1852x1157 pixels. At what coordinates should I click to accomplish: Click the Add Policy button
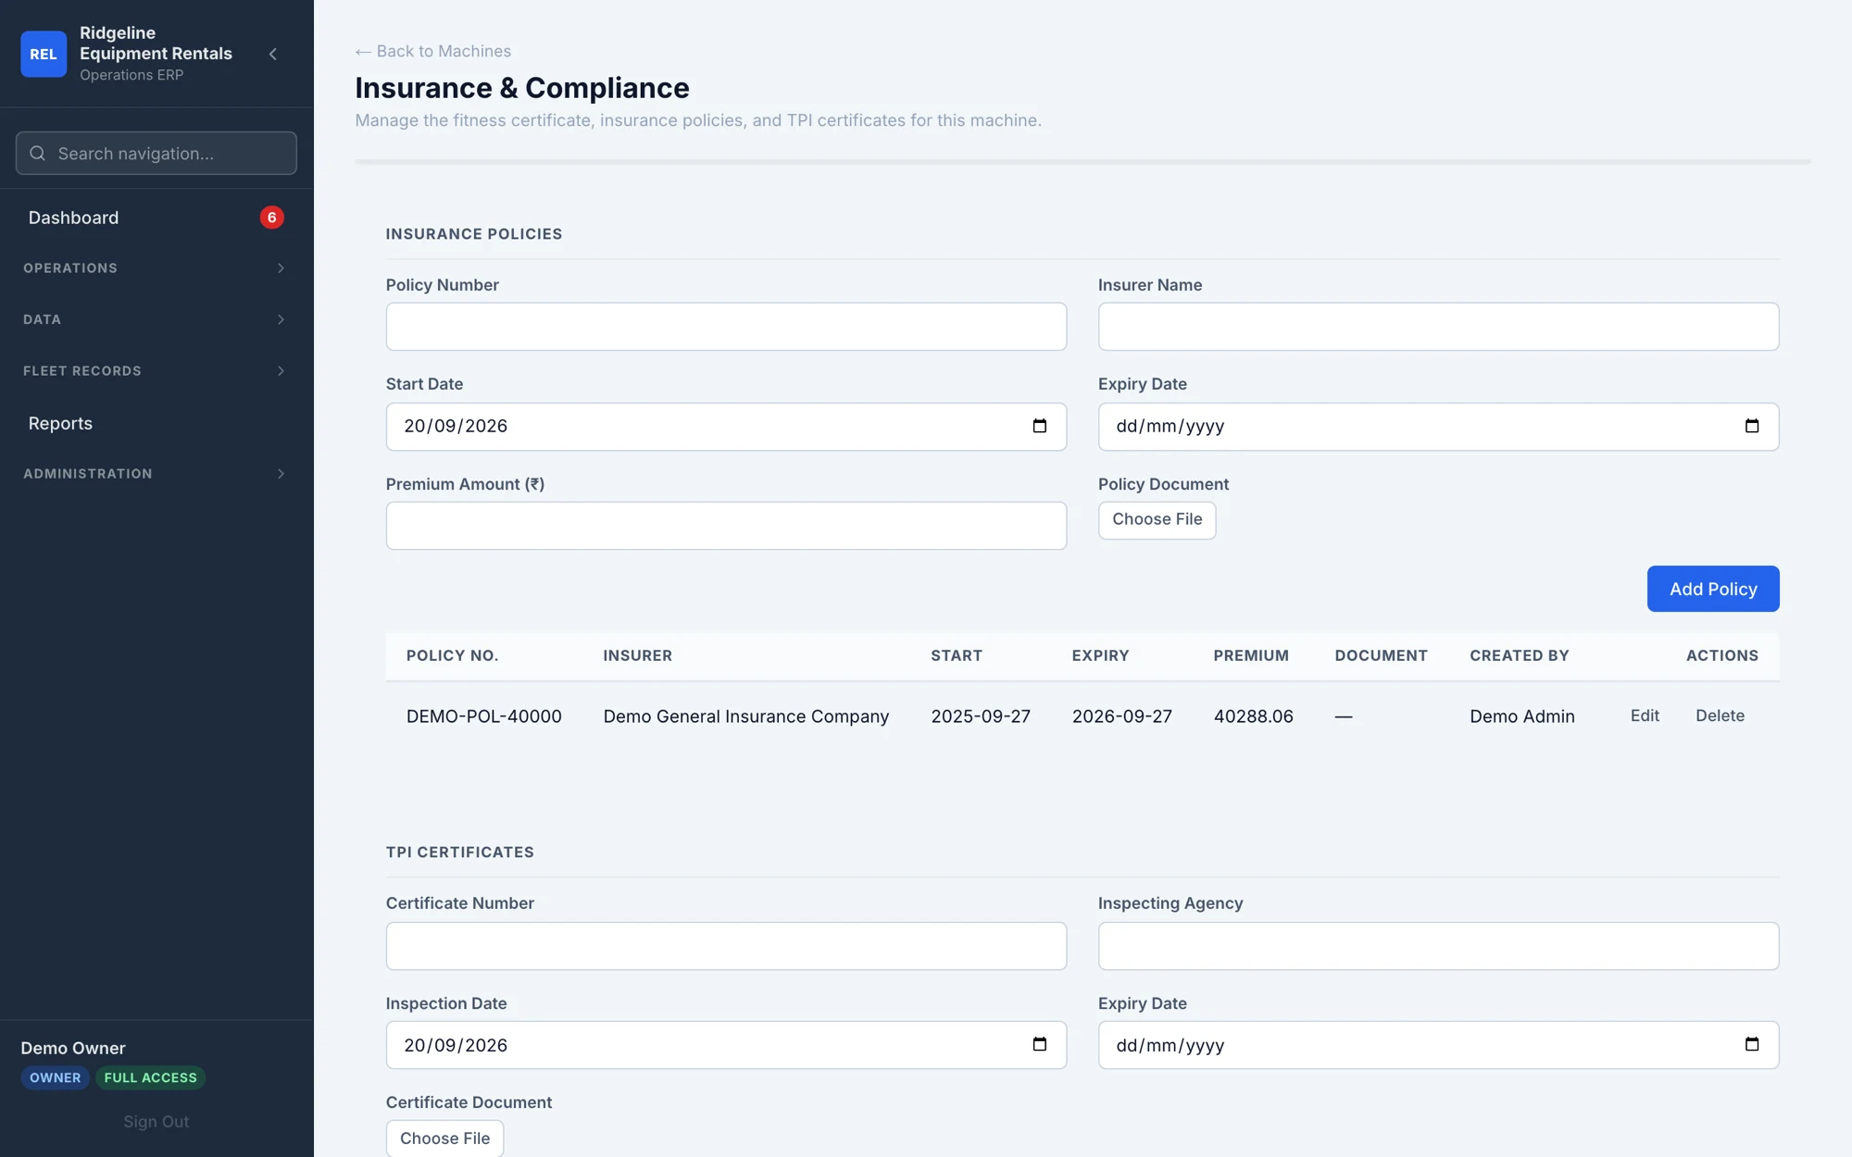click(x=1712, y=589)
